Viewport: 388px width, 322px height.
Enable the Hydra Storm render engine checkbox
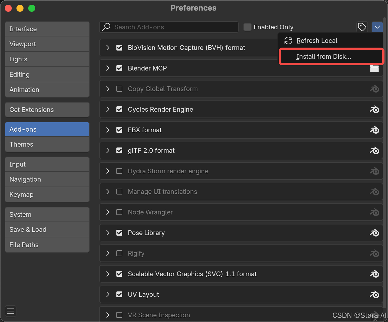(x=119, y=171)
